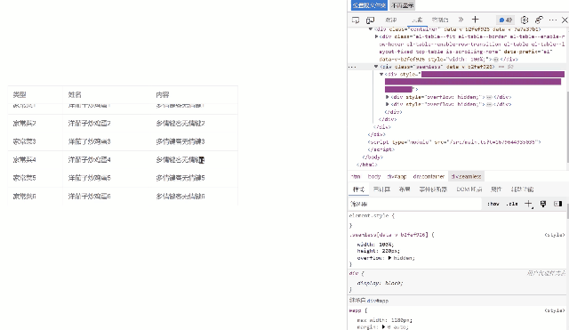
Task: Click the gray "不再显示" dismiss button
Action: click(403, 5)
